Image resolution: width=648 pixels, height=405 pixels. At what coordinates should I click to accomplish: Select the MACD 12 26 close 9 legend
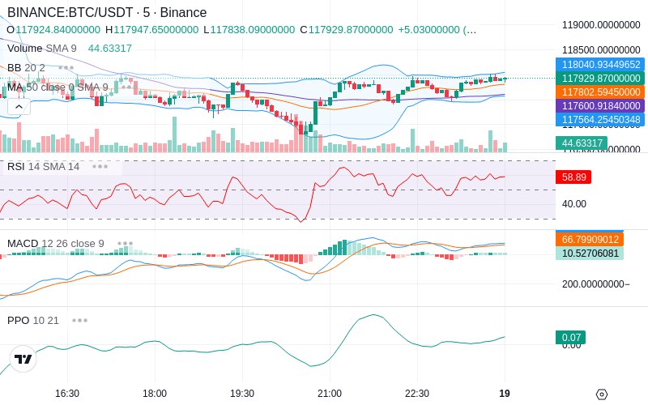point(56,244)
